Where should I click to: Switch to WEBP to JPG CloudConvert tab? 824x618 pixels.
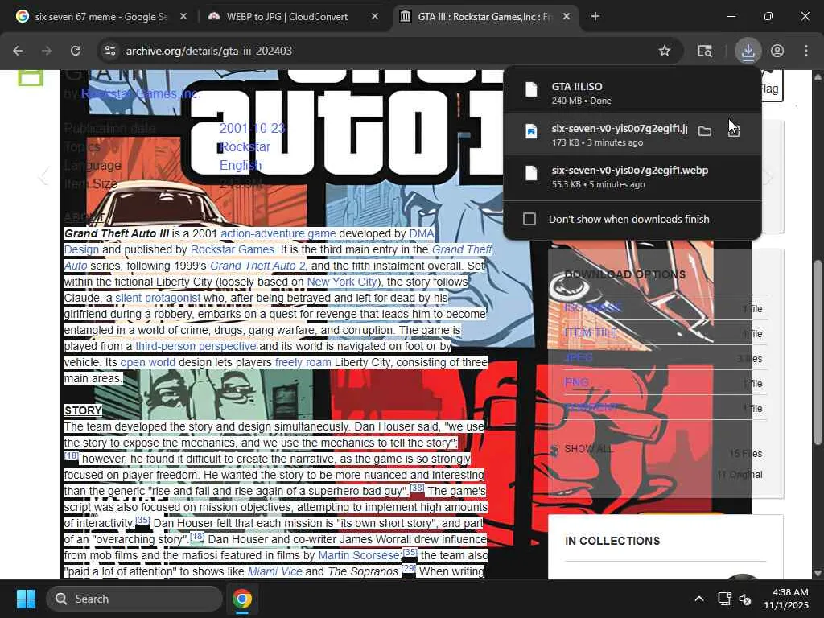click(x=289, y=16)
